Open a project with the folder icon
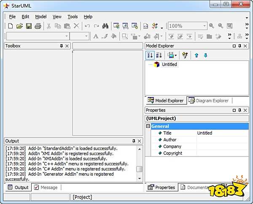 (19, 26)
